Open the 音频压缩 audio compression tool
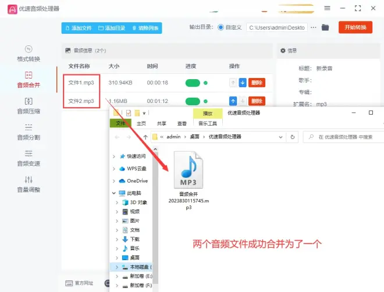The width and height of the screenshot is (384, 292). click(29, 106)
